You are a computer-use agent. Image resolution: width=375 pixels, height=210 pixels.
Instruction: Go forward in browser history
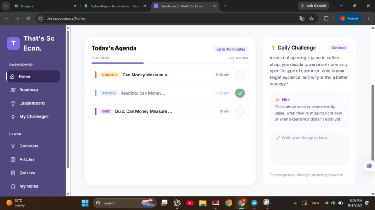coord(17,19)
